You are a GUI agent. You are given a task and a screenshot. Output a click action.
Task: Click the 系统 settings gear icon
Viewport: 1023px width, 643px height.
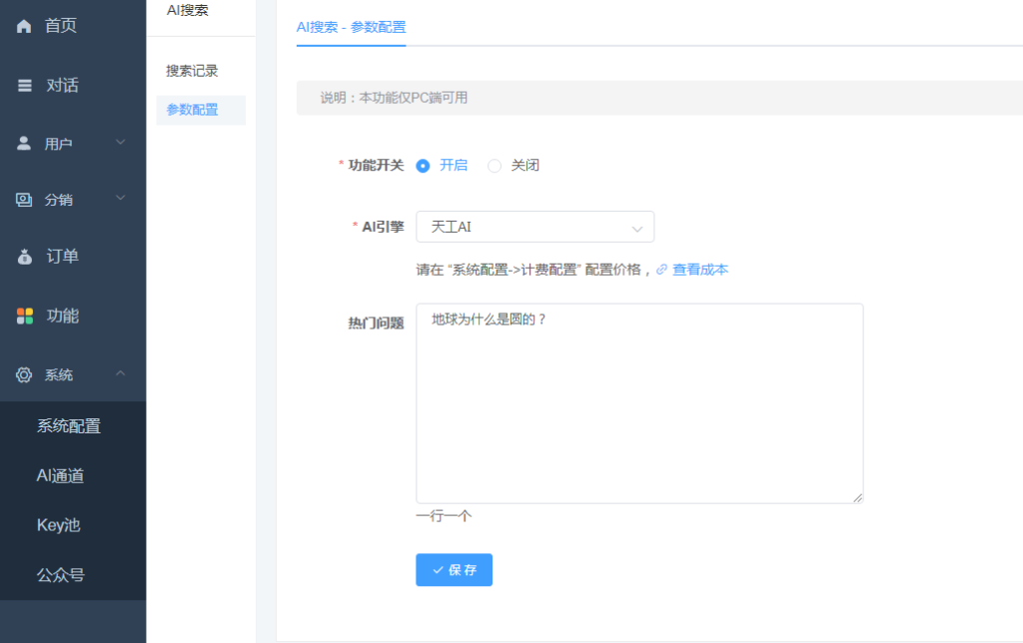pyautogui.click(x=23, y=373)
